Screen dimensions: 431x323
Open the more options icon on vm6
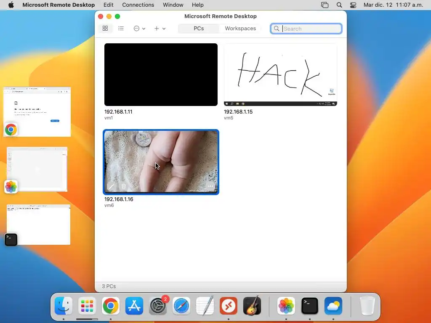point(210,186)
